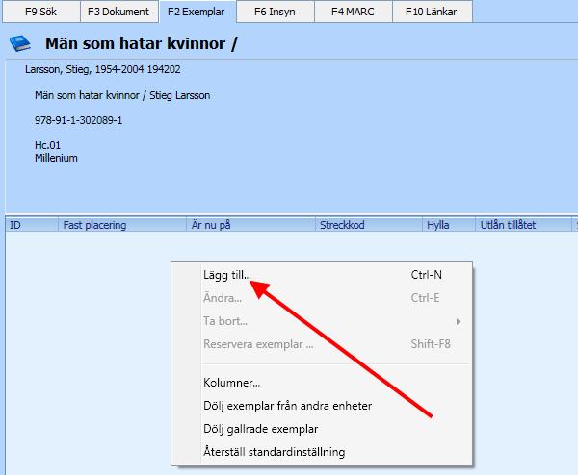Click the line Män som hatar kvinnor / Stieg Larsson
Image resolution: width=578 pixels, height=475 pixels.
tap(122, 95)
